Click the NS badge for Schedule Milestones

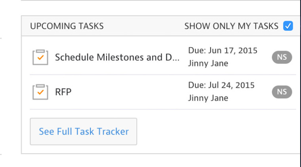[282, 57]
